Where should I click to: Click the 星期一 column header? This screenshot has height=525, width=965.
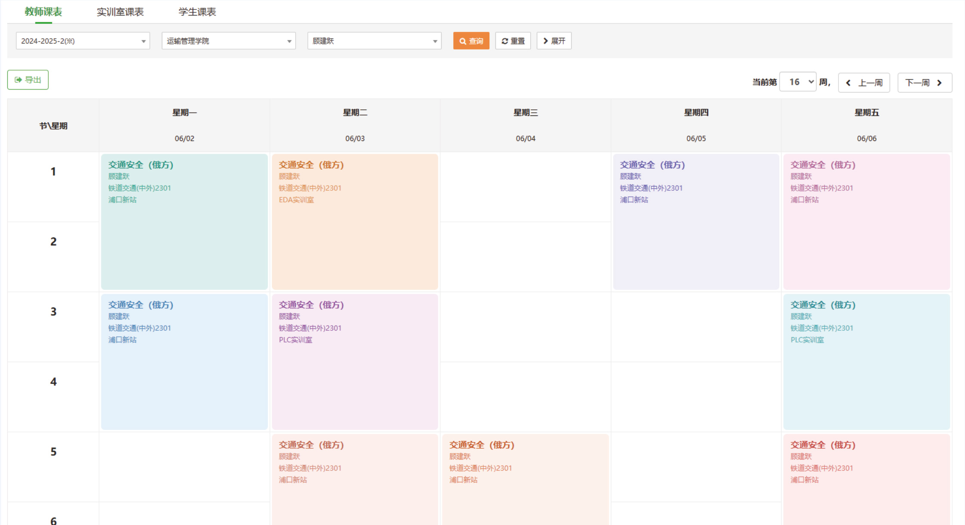[185, 112]
